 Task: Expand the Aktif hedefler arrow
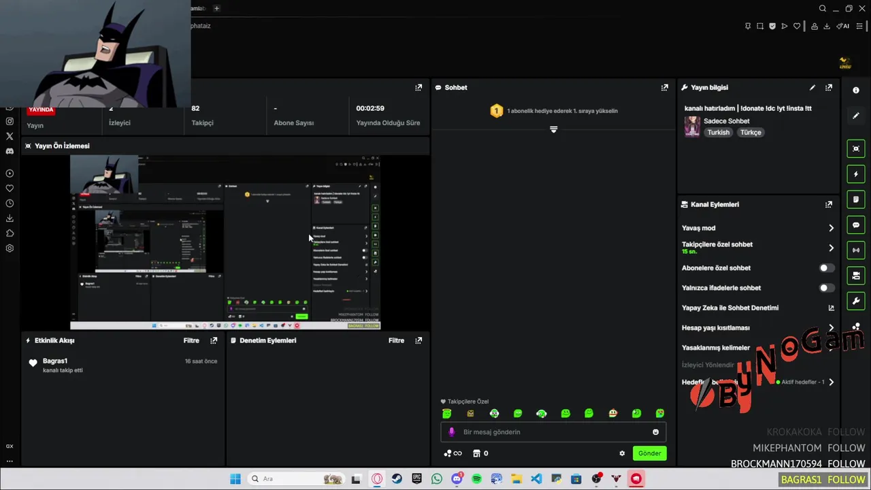coord(831,382)
